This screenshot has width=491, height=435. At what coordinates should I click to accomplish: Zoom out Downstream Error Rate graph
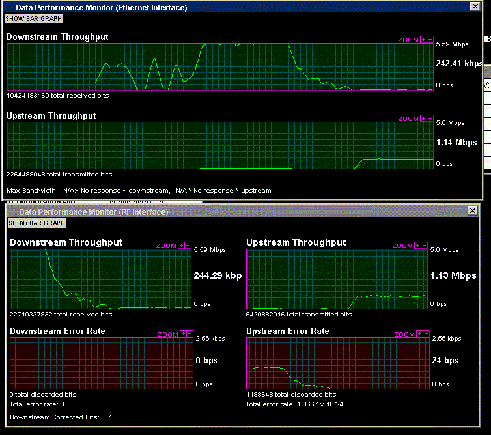pyautogui.click(x=189, y=334)
